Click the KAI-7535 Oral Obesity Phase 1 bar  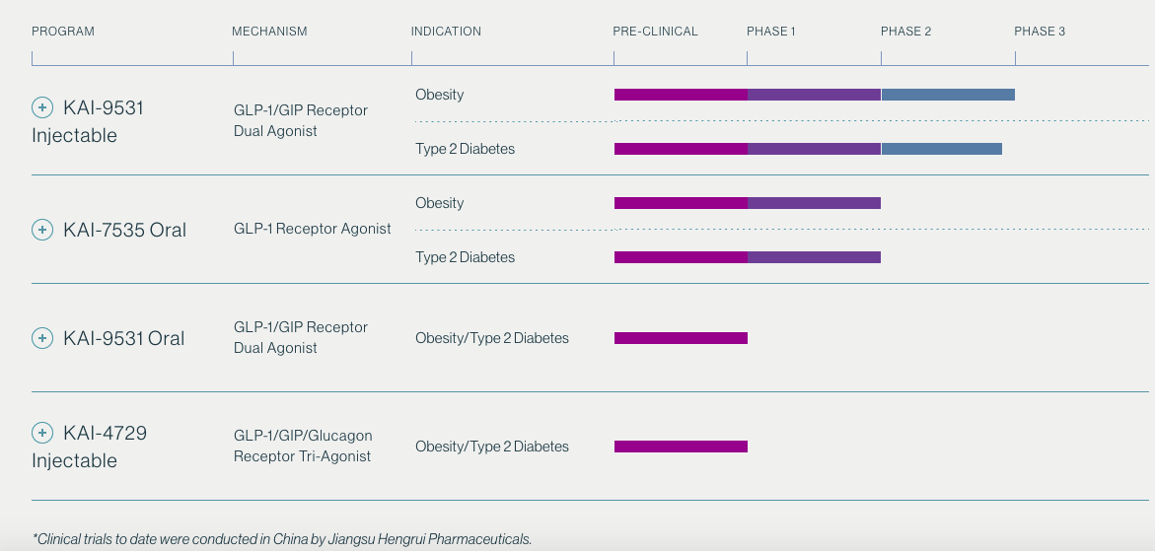(x=814, y=203)
